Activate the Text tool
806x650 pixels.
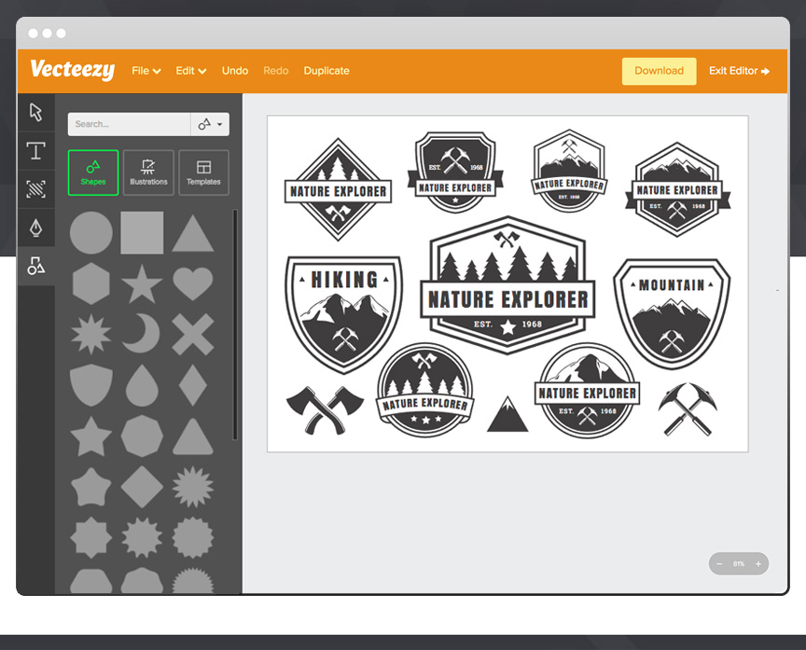[35, 151]
